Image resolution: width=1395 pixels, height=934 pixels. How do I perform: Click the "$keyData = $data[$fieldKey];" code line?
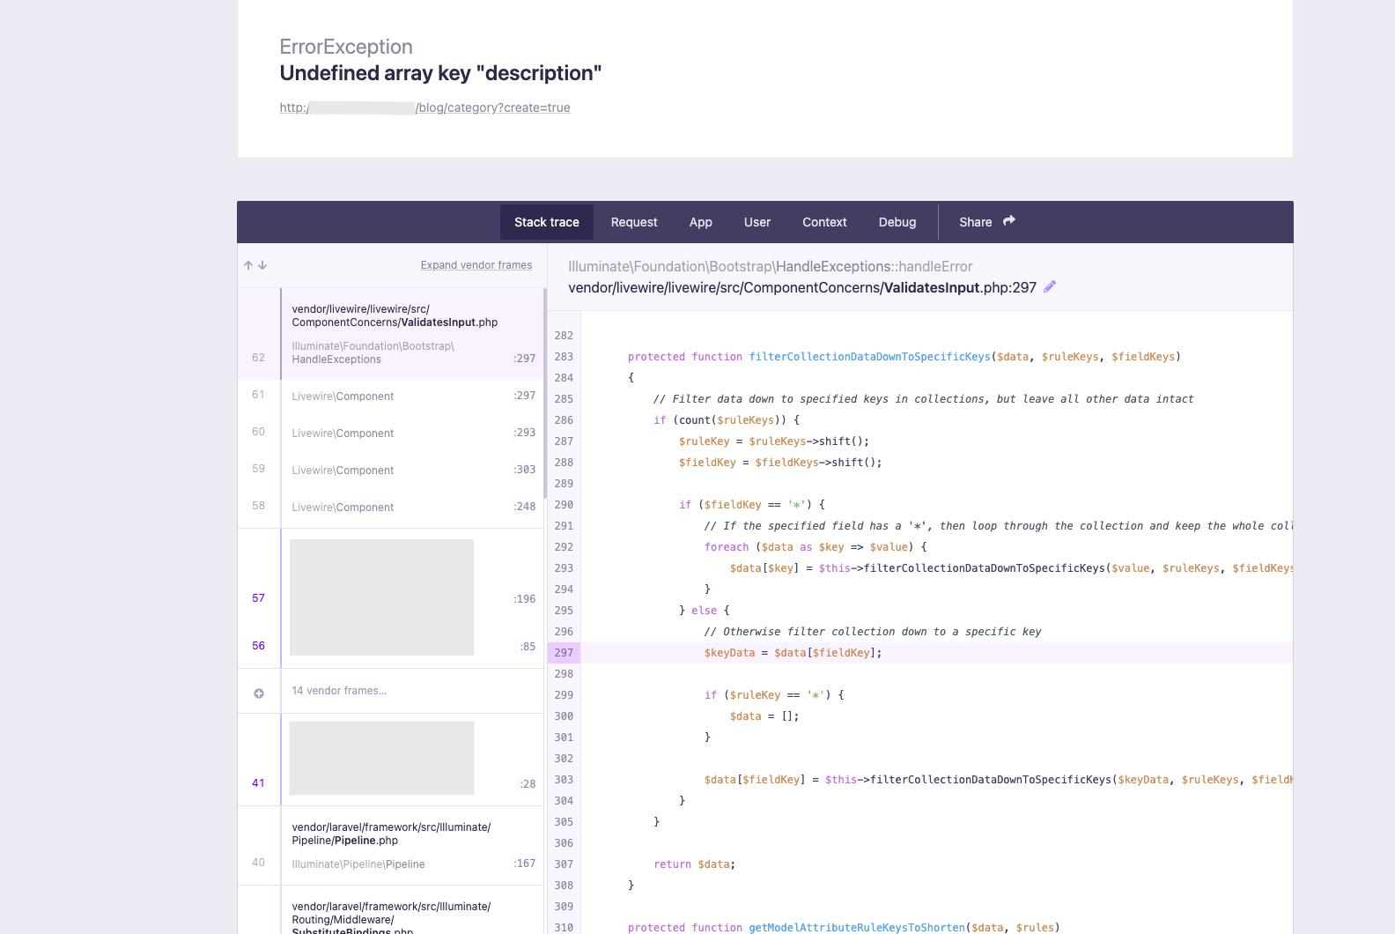(793, 653)
